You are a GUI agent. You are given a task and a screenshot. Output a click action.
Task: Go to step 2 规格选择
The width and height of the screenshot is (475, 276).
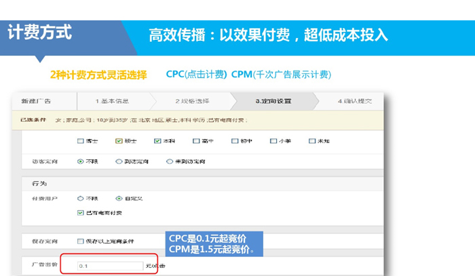191,101
